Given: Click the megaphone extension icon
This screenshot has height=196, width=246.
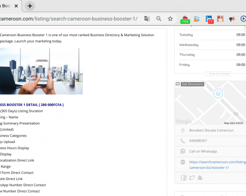Looking at the screenshot, I should pos(232,19).
